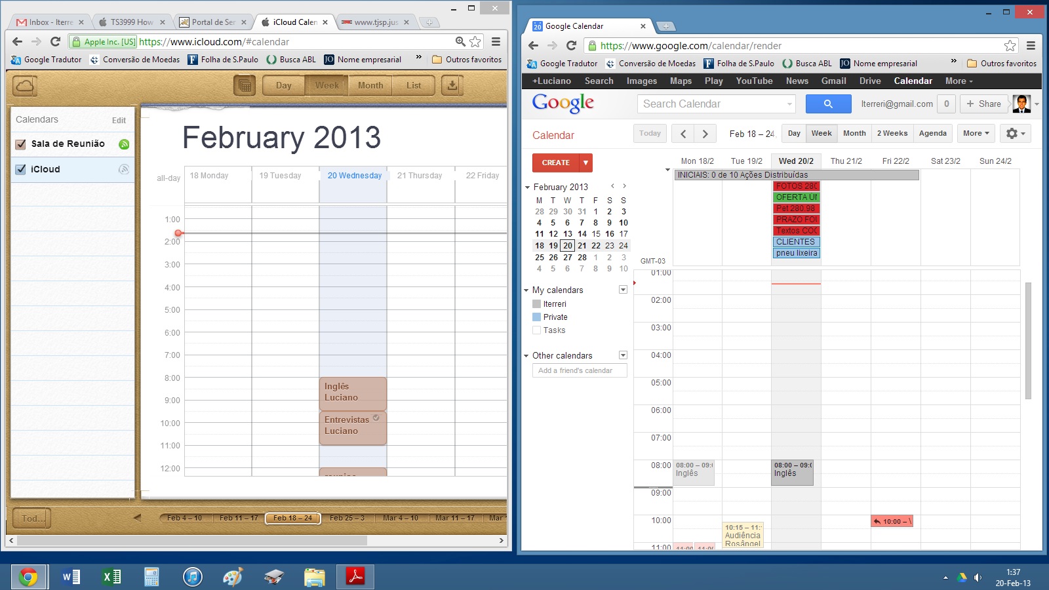The width and height of the screenshot is (1049, 590).
Task: Open the green OFERTA all-day event
Action: (797, 197)
